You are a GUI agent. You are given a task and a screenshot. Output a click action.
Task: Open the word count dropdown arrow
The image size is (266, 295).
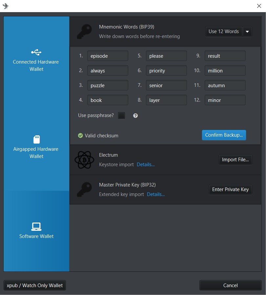tap(247, 32)
